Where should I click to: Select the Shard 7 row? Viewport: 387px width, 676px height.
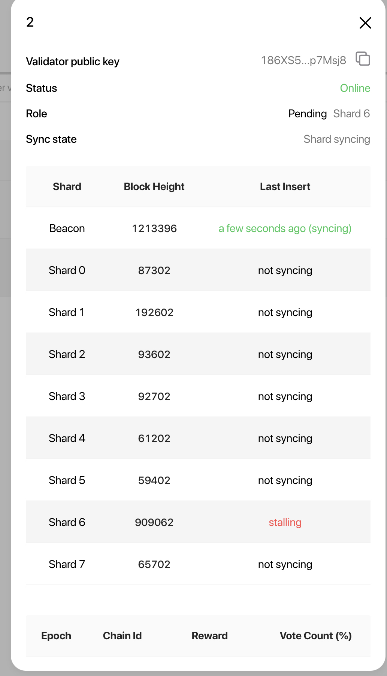point(198,564)
